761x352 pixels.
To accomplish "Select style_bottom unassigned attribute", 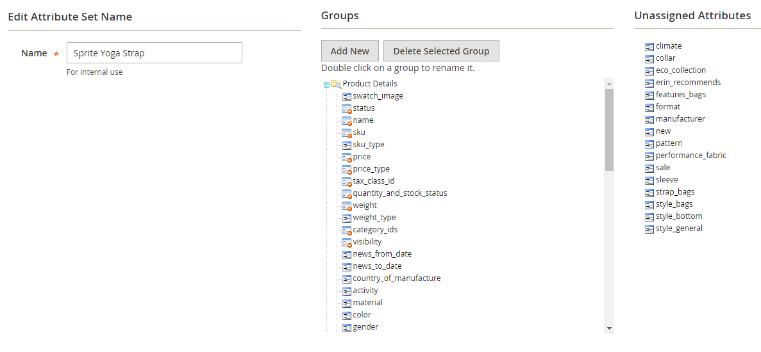I will click(679, 216).
